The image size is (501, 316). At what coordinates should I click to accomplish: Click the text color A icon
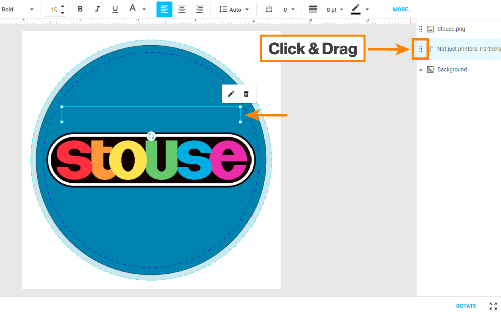point(133,9)
